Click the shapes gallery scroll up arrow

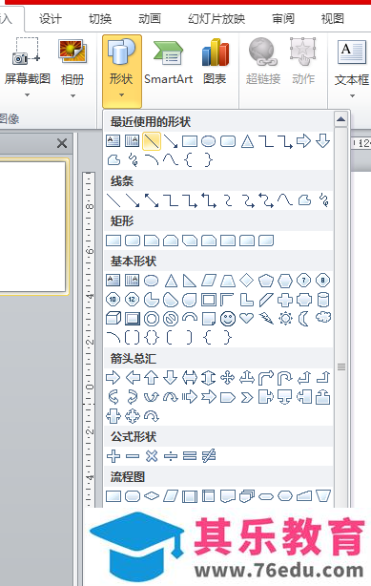tap(340, 120)
